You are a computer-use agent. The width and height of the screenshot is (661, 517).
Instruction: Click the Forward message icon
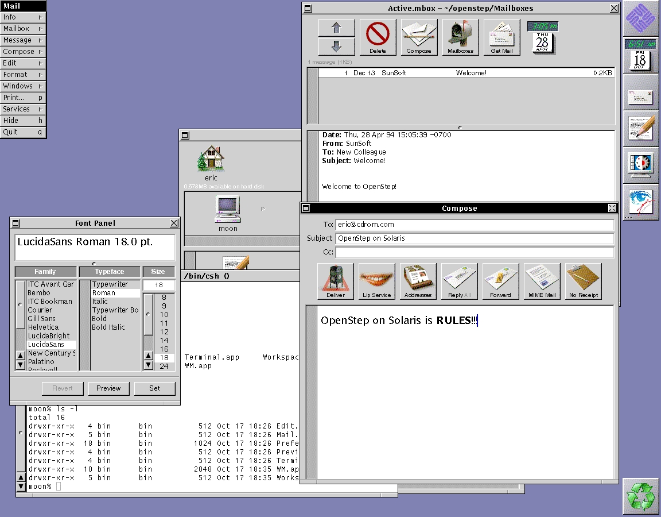pyautogui.click(x=500, y=281)
